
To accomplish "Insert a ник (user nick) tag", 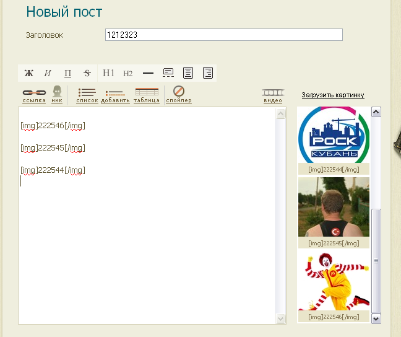I will (x=57, y=95).
